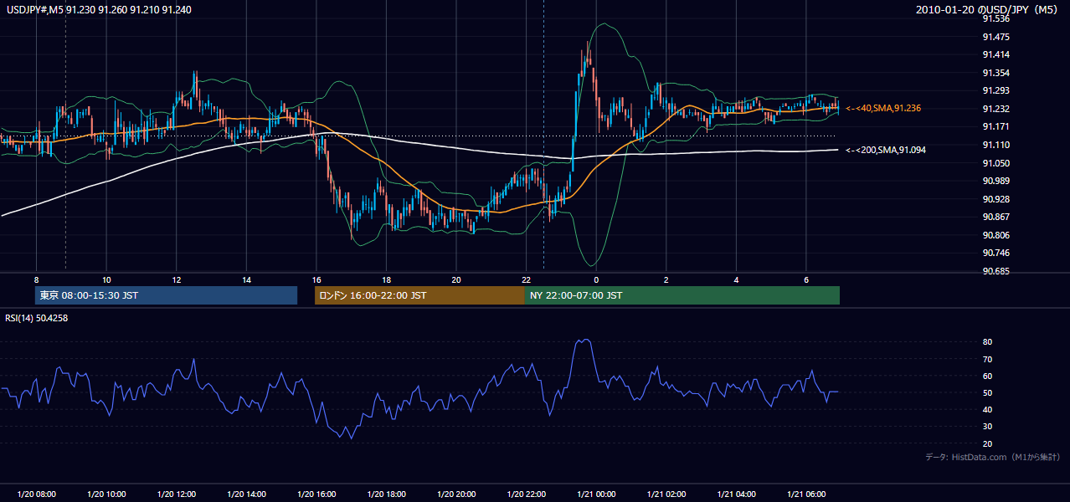
Task: Click price axis value 90.685
Action: (x=996, y=271)
